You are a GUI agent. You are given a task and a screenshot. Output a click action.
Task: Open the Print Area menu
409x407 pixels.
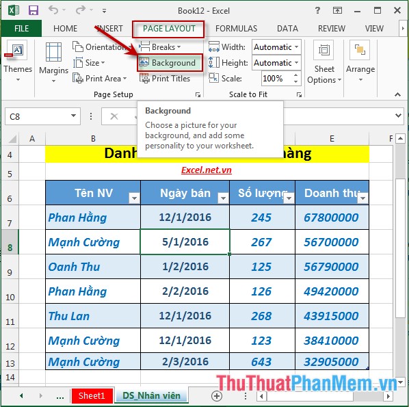click(x=100, y=78)
